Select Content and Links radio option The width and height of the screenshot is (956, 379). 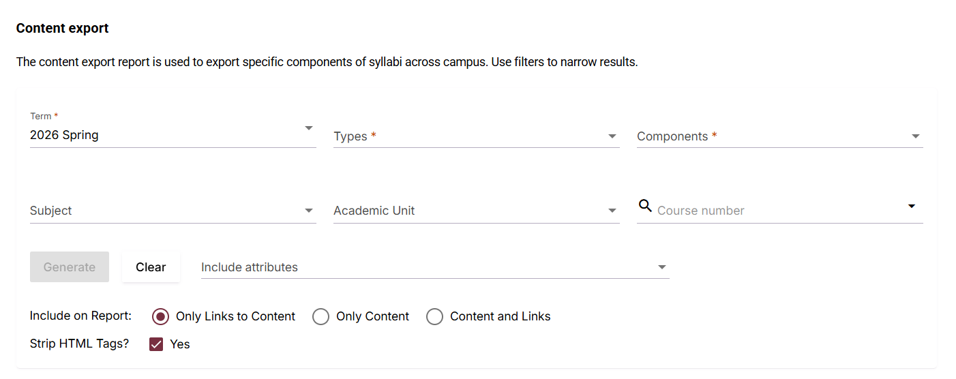pos(435,316)
